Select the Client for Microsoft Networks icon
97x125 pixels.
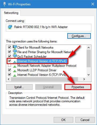click(15, 47)
